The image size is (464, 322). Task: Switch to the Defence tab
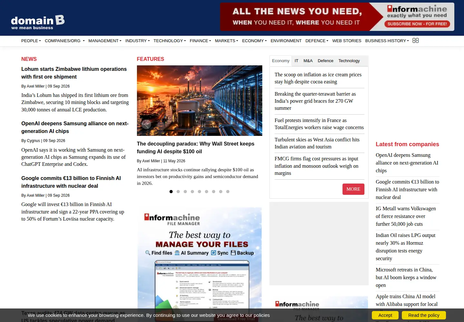coord(325,61)
